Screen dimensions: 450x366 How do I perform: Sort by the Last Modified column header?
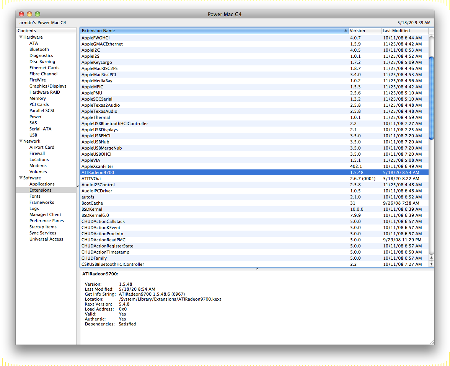405,31
